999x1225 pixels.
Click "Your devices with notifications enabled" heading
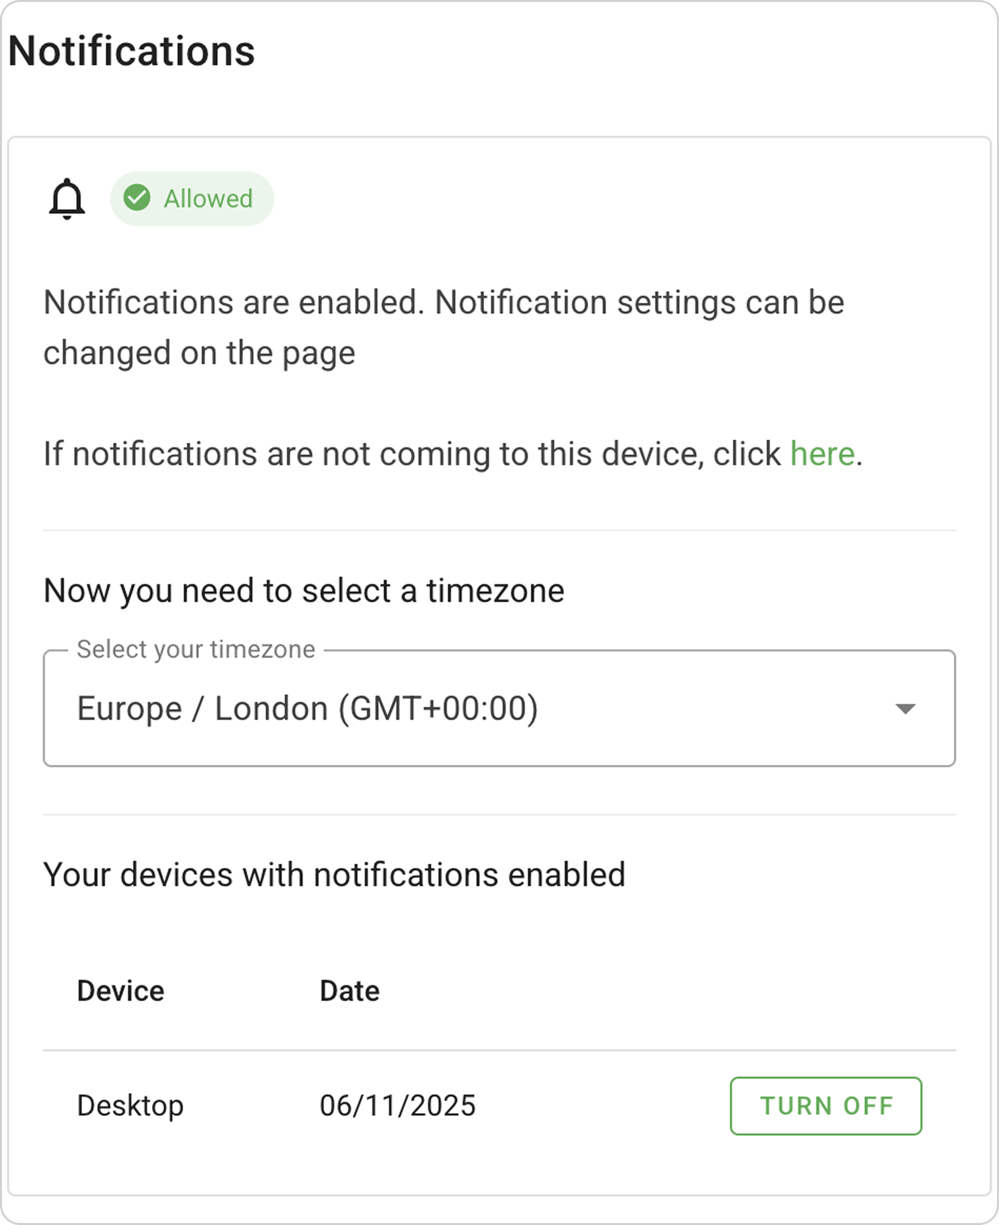pyautogui.click(x=334, y=875)
